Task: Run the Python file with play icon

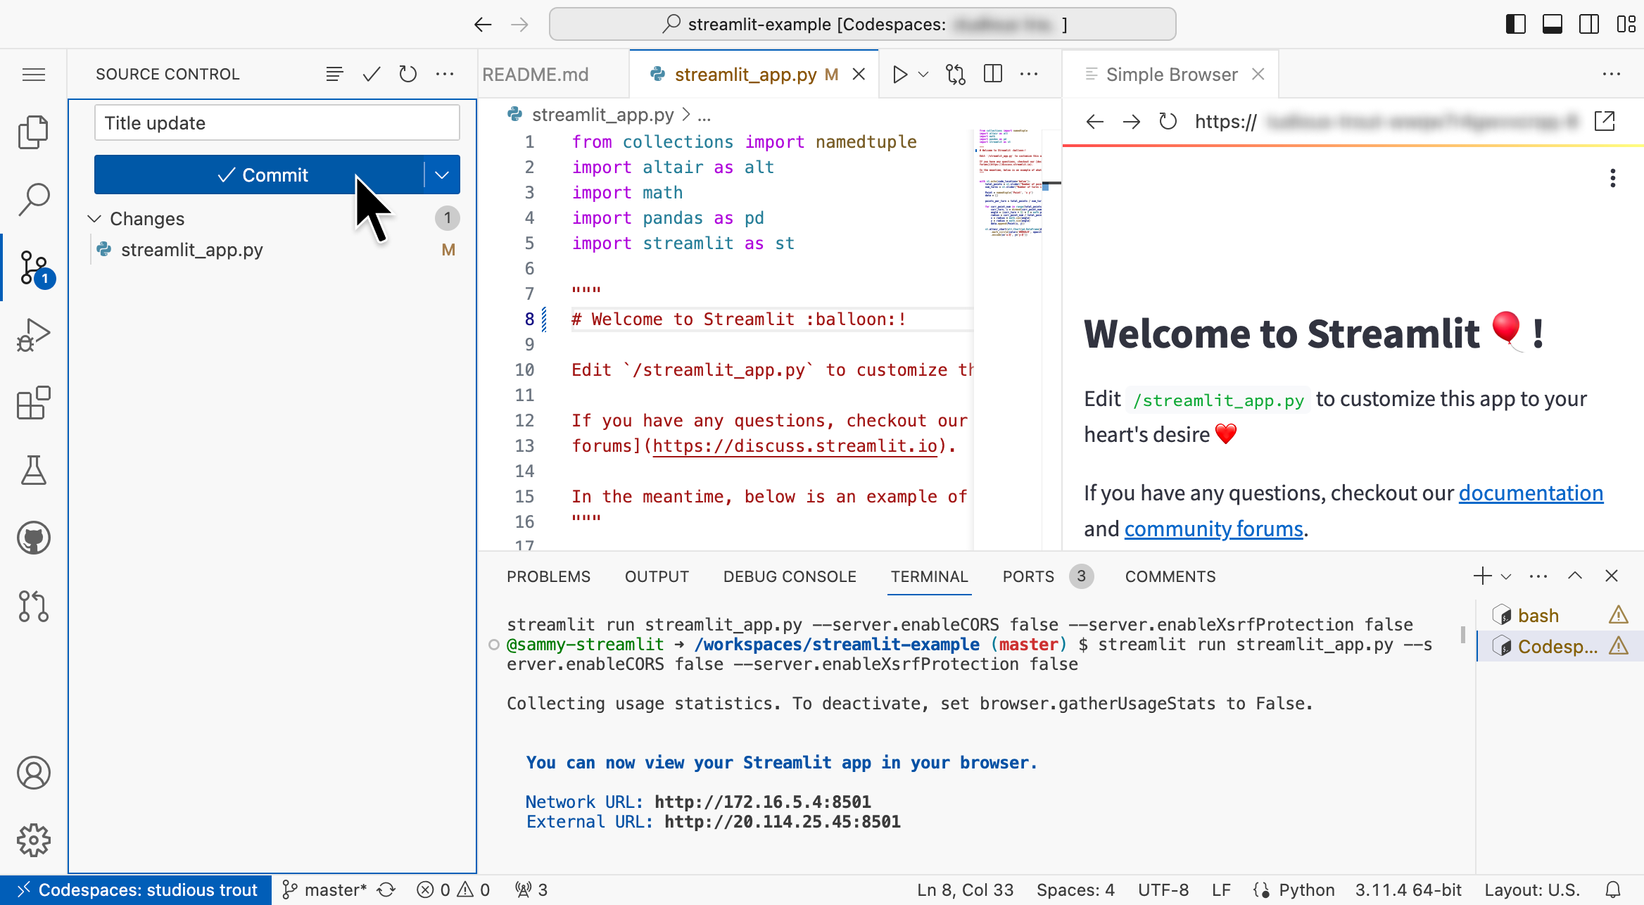Action: coord(899,74)
